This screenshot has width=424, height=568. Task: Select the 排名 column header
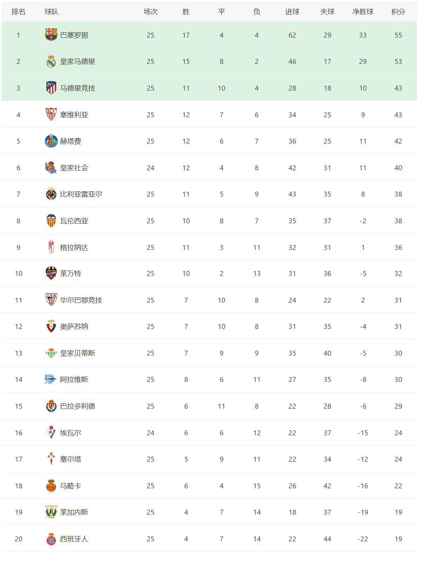point(18,12)
